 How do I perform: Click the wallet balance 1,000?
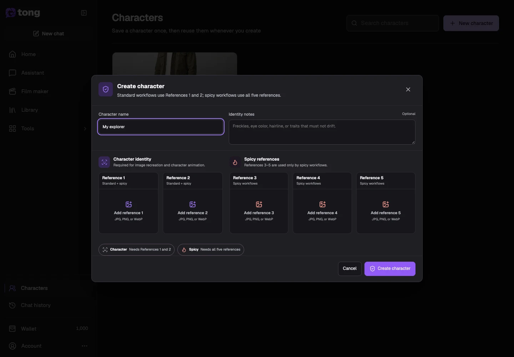point(82,328)
